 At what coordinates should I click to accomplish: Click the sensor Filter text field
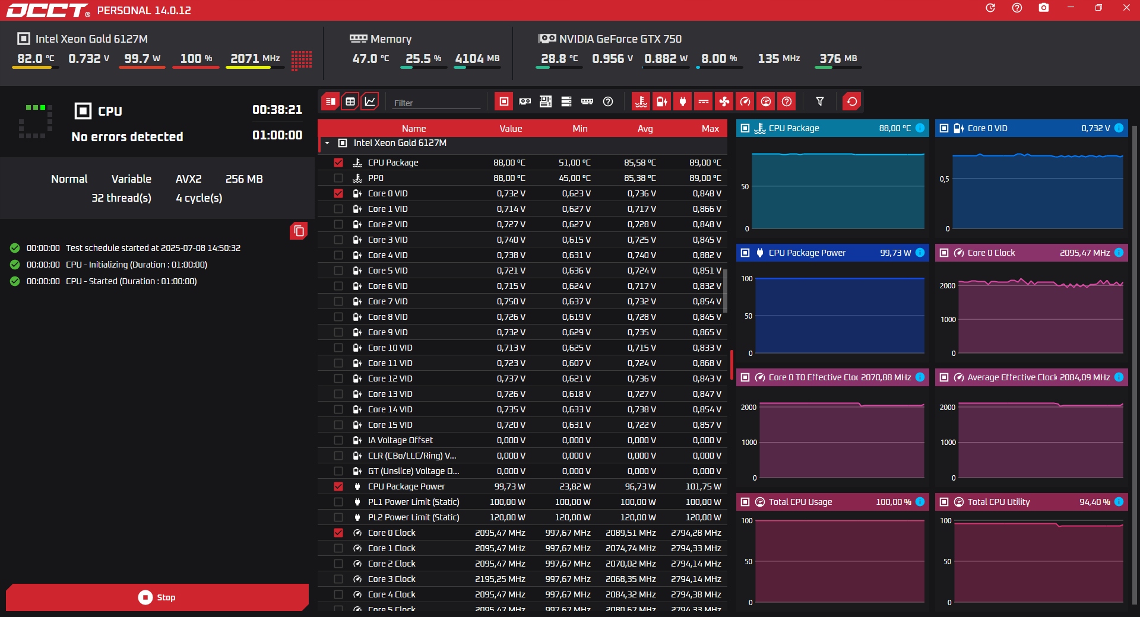pyautogui.click(x=436, y=103)
